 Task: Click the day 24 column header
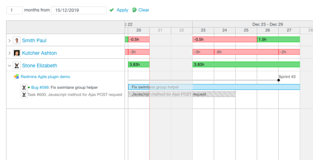tap(225, 30)
